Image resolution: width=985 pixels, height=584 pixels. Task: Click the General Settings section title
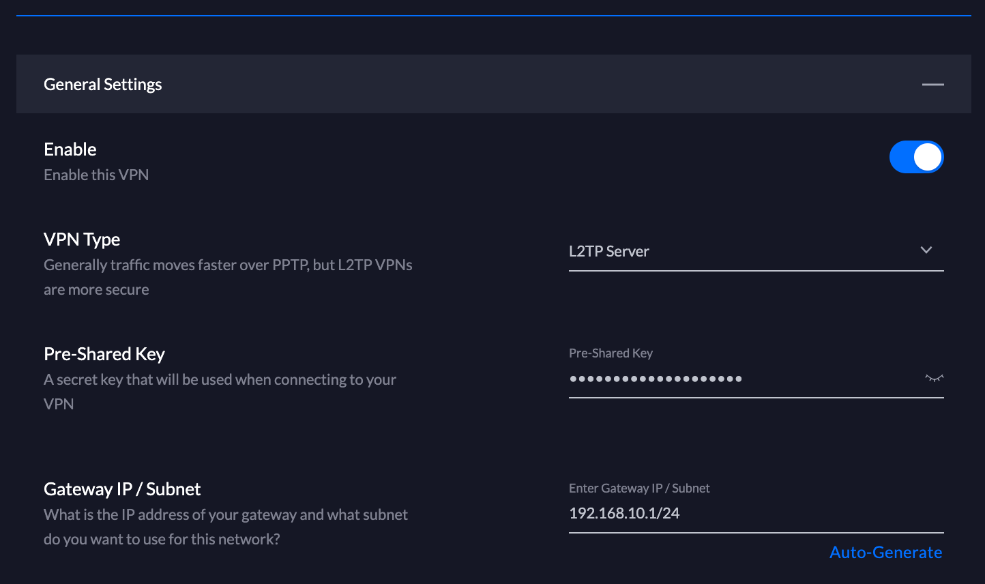coord(103,85)
